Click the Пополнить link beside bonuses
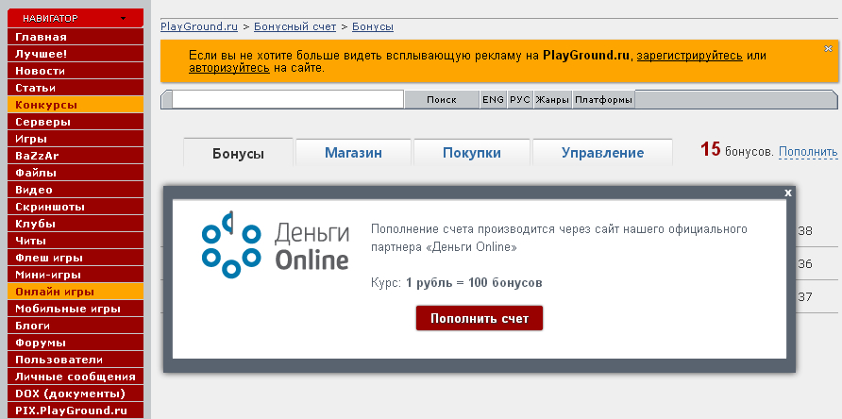 pos(808,152)
